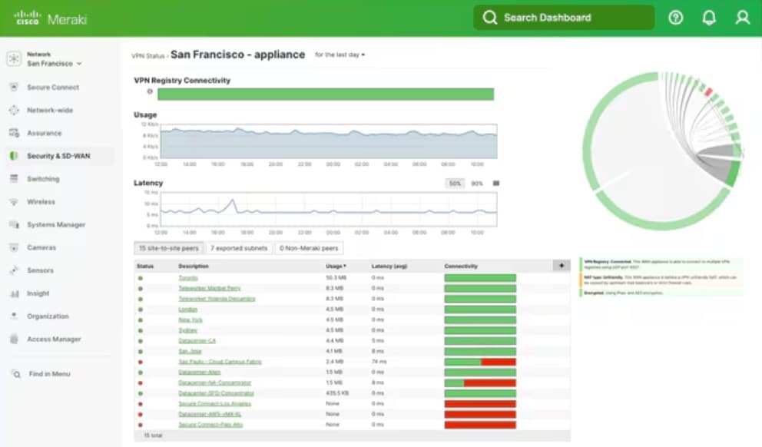Image resolution: width=762 pixels, height=447 pixels.
Task: Open the Secure Connect sidebar section
Action: pos(53,88)
